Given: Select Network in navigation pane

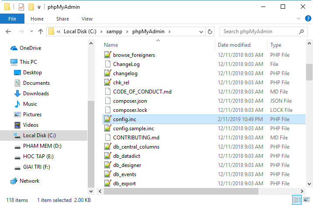Looking at the screenshot, I should 29,181.
